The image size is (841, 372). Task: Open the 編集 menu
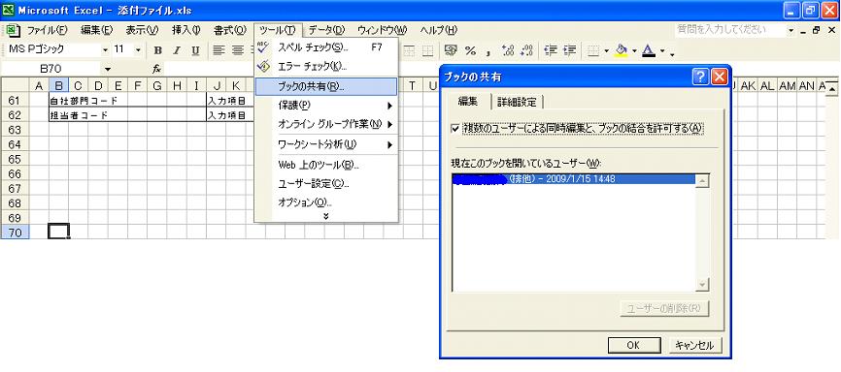pos(96,30)
